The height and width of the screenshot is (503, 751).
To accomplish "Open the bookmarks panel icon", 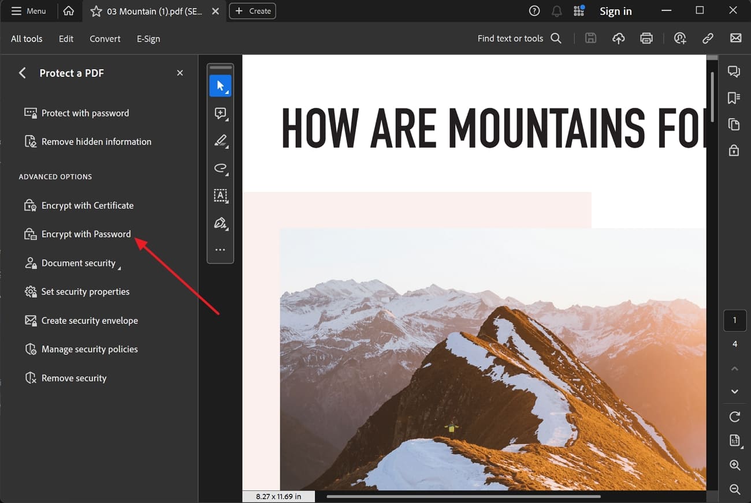I will pos(734,98).
